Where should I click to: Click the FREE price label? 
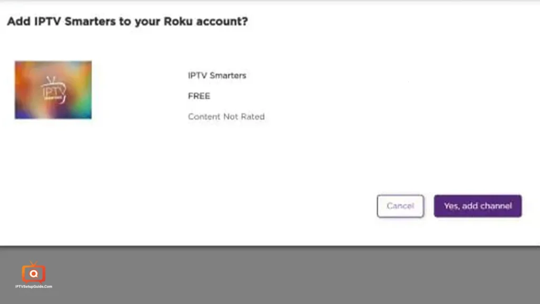pos(199,96)
